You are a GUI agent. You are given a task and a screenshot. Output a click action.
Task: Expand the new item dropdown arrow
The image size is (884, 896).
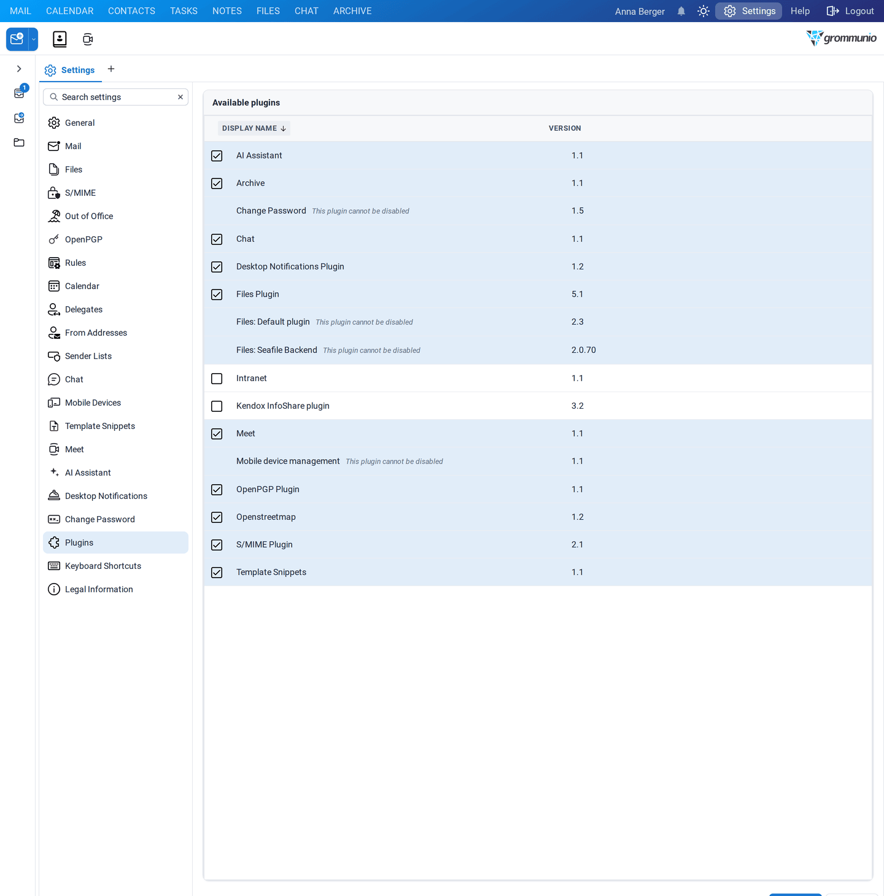click(x=34, y=39)
